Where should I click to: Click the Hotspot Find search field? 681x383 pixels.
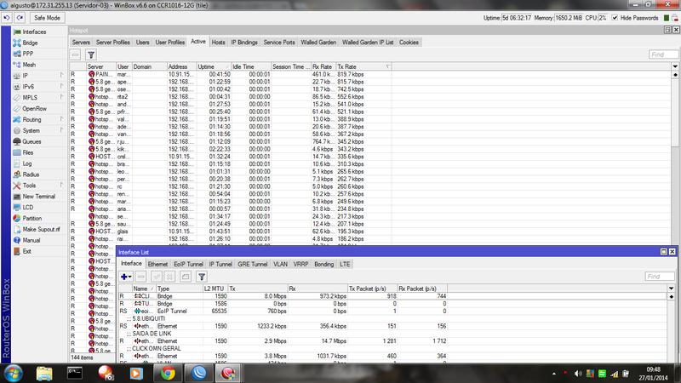[x=663, y=54]
